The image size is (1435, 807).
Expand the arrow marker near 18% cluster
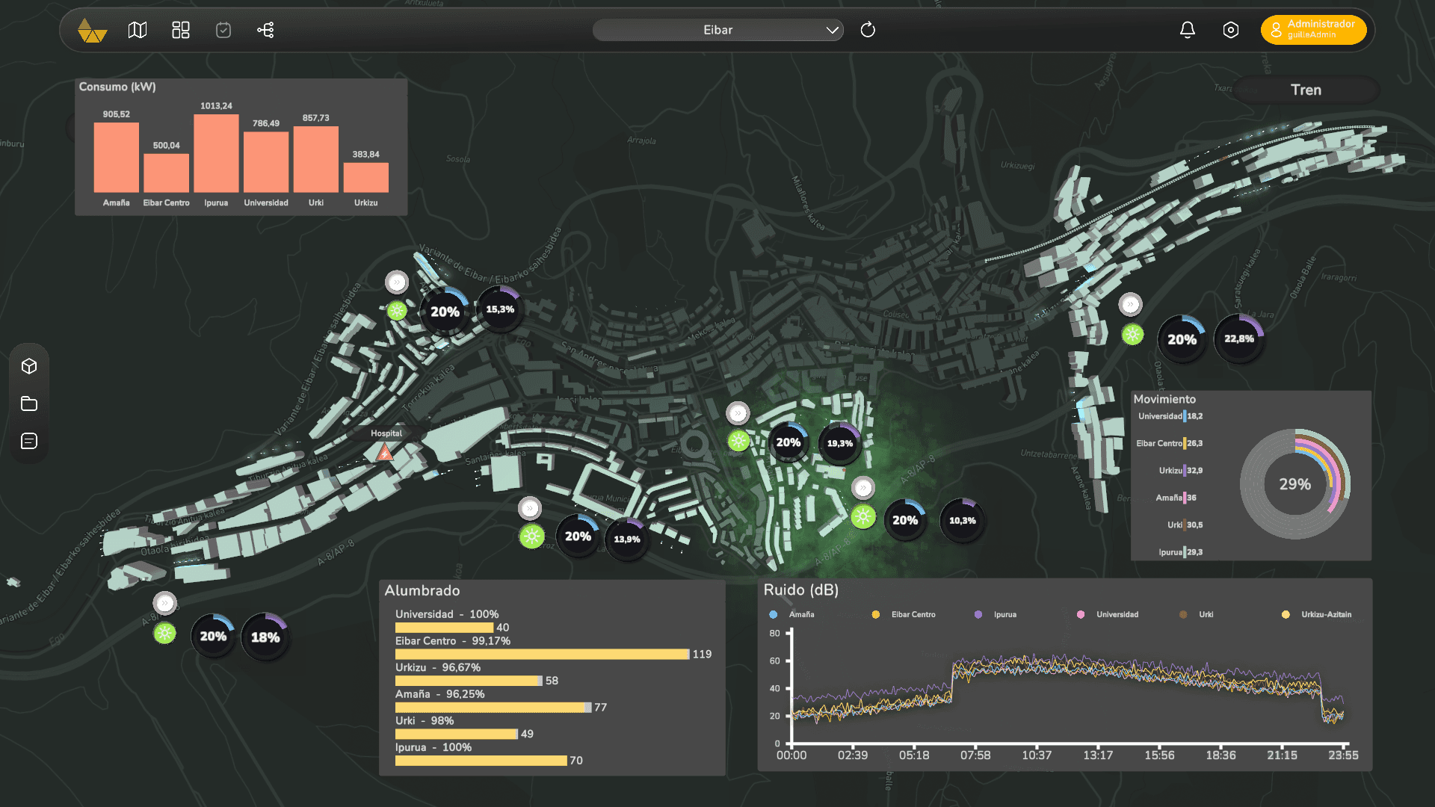[x=164, y=603]
